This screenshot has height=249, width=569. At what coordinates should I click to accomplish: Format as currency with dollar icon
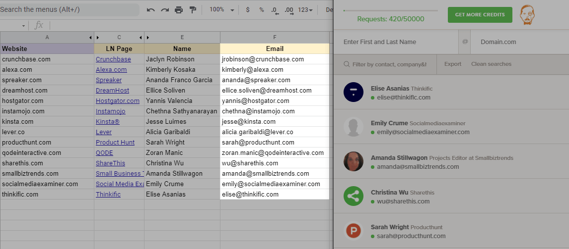248,10
